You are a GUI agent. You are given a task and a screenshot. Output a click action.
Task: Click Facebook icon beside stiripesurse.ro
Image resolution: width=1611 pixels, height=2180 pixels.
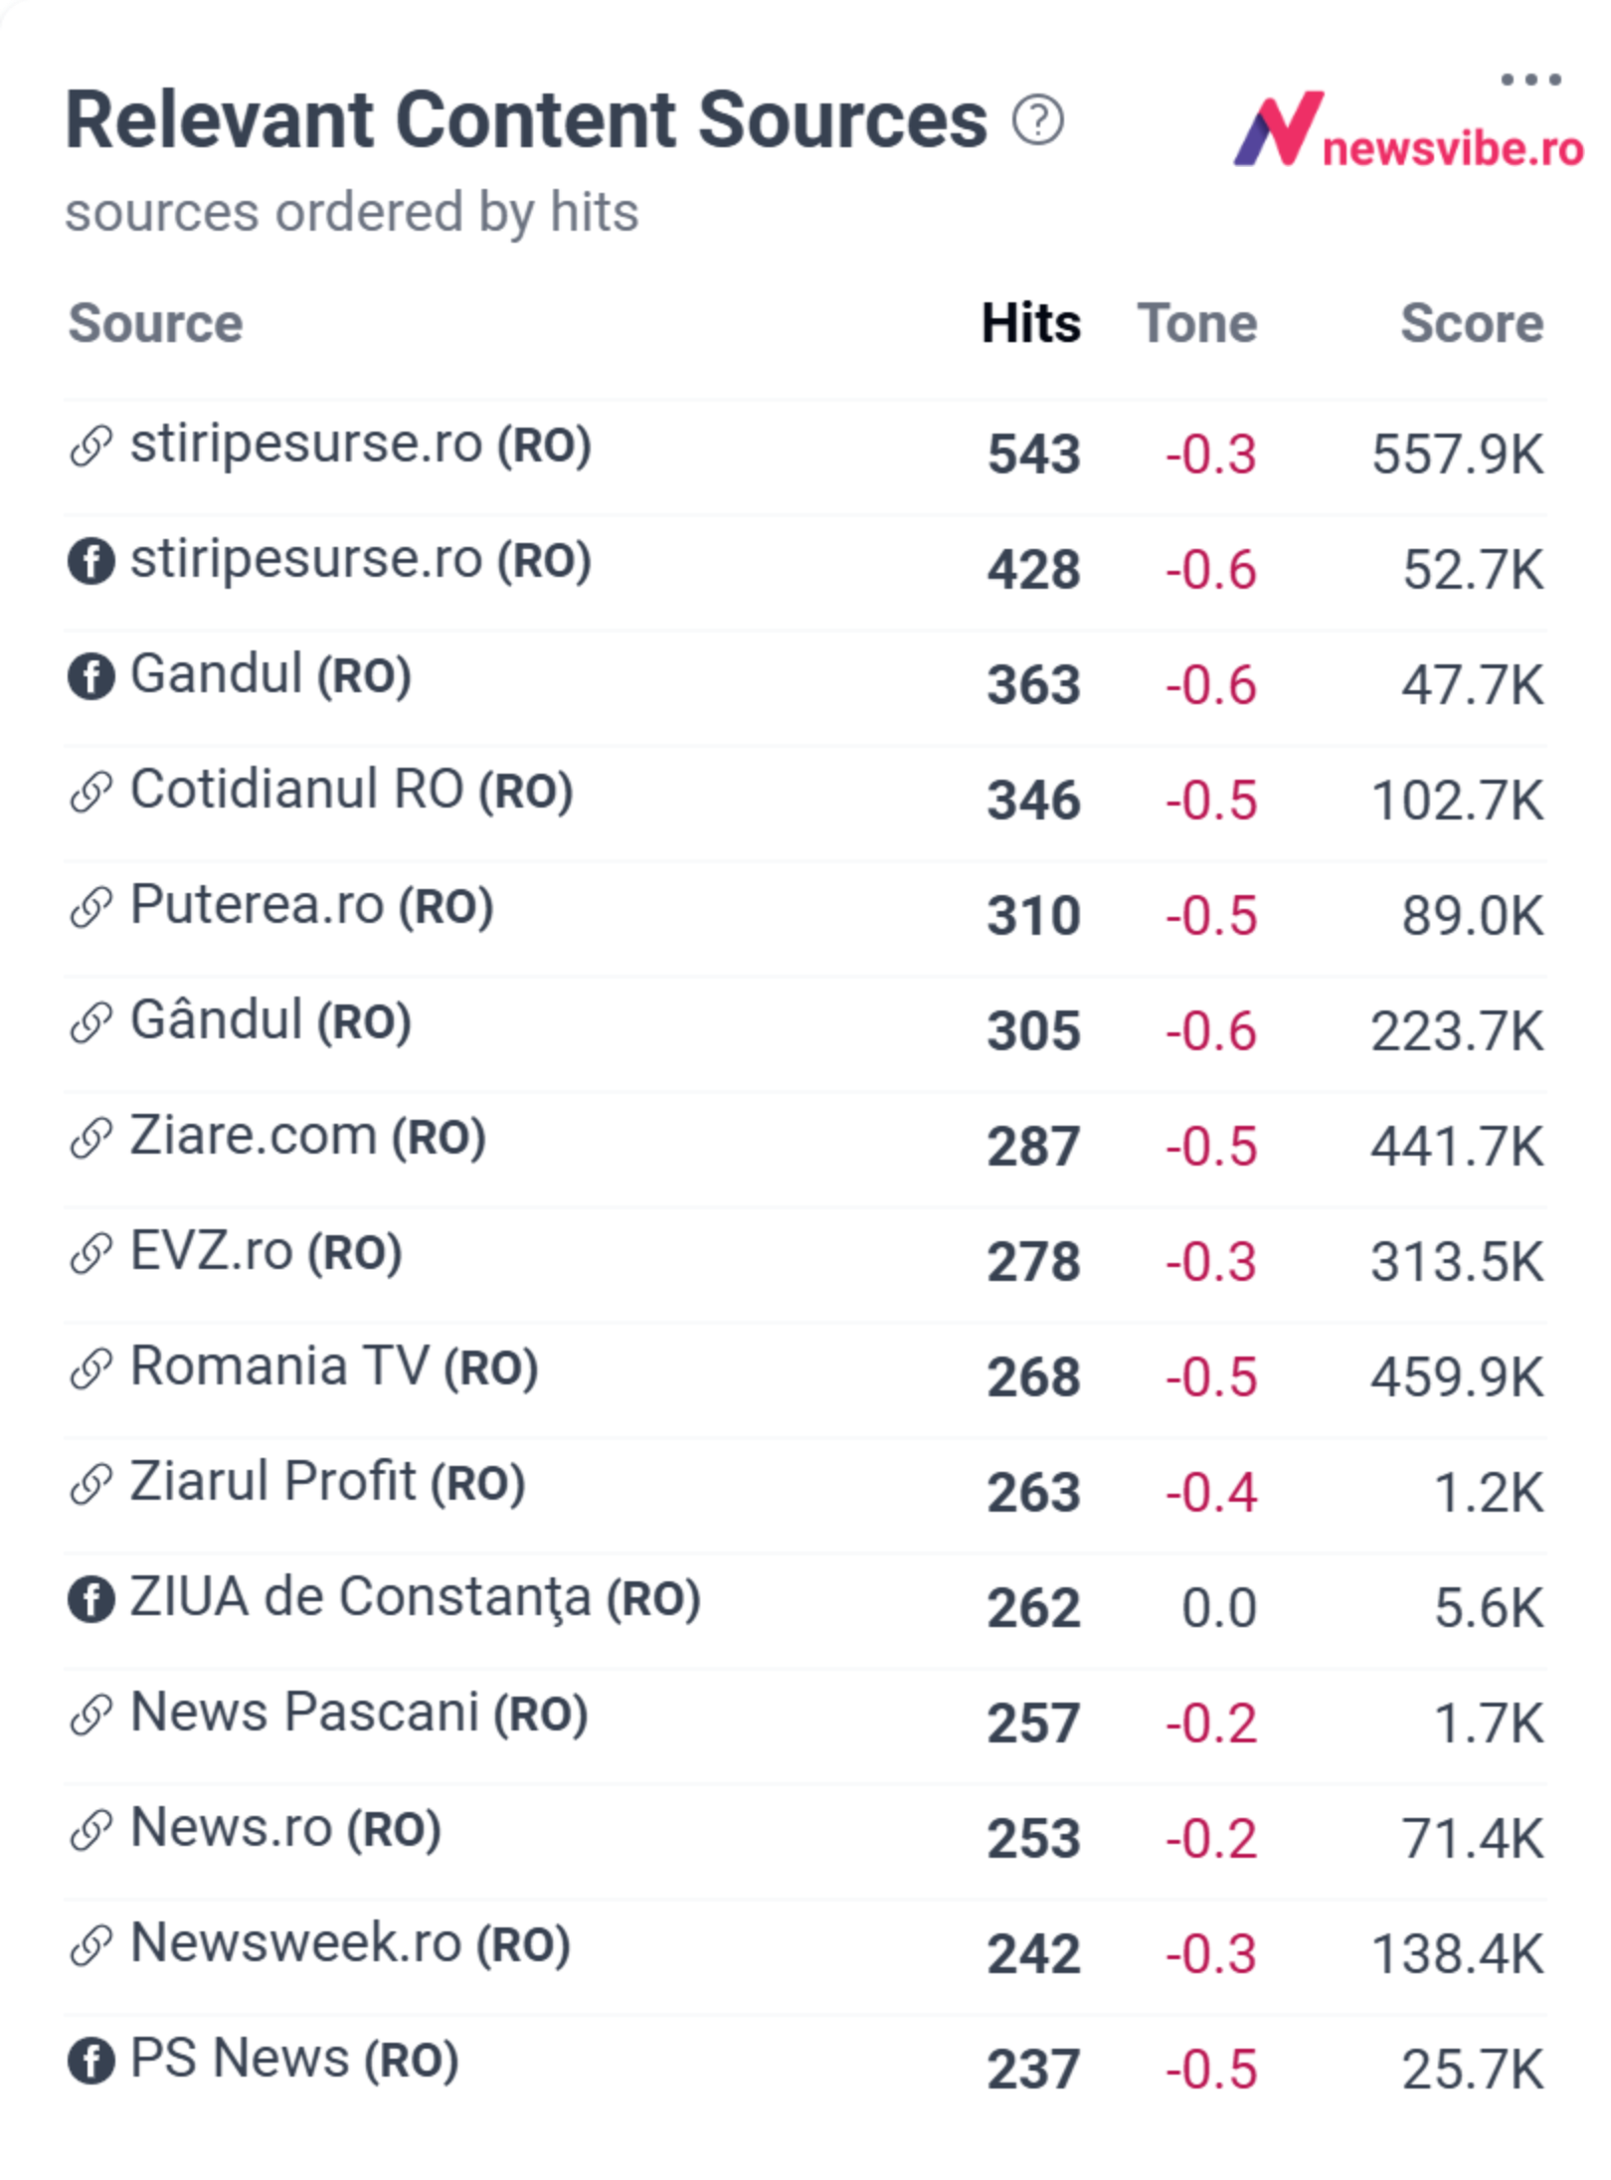click(x=90, y=561)
